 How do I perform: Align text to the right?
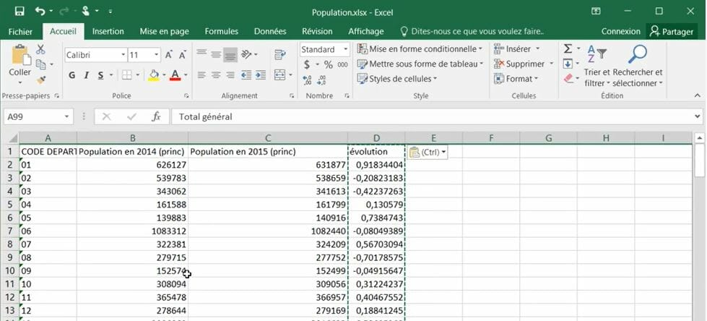[230, 75]
